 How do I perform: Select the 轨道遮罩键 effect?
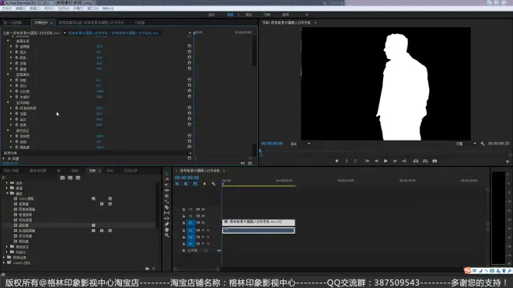pyautogui.click(x=27, y=231)
